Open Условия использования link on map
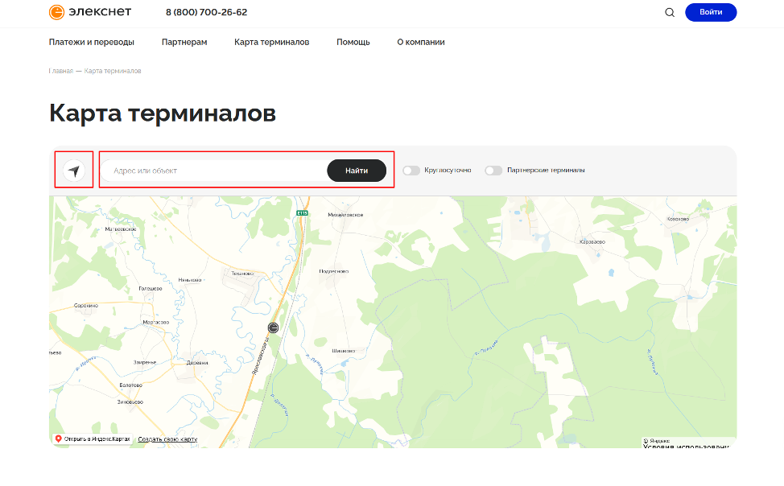This screenshot has height=486, width=784. (689, 447)
